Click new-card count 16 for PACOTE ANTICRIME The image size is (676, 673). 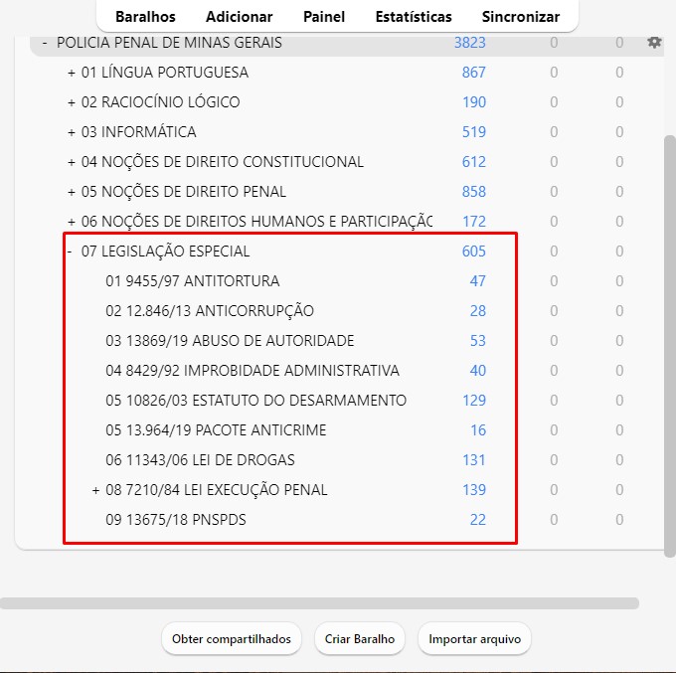[478, 430]
